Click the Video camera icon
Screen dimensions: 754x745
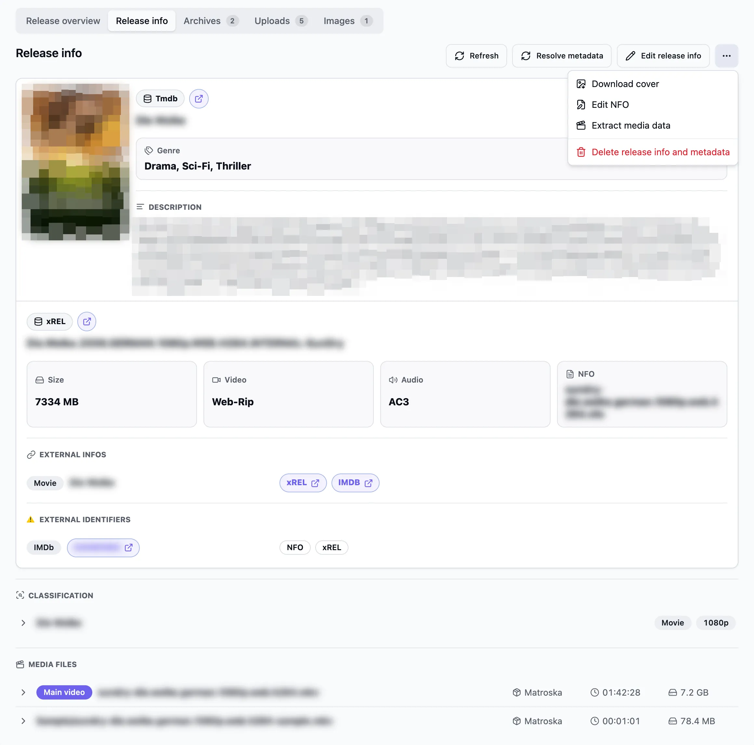pyautogui.click(x=216, y=380)
